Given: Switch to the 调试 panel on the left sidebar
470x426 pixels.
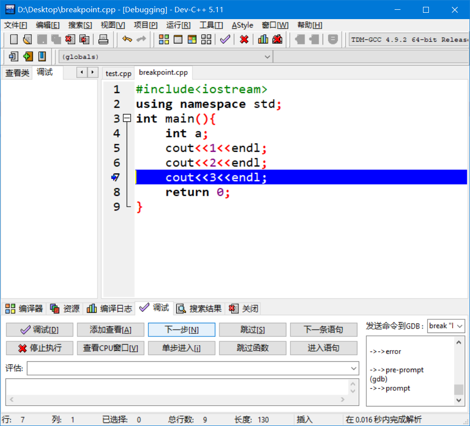Looking at the screenshot, I should pos(45,72).
